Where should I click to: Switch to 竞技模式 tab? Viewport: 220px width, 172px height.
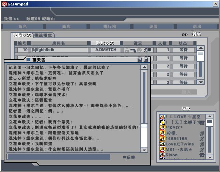pyautogui.click(x=22, y=35)
